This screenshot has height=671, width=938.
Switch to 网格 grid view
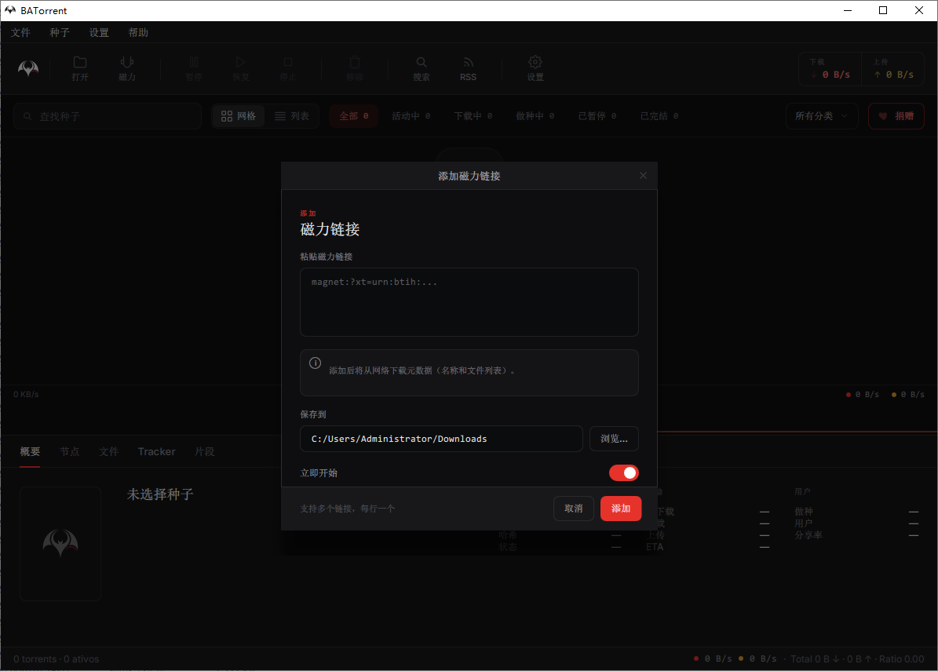tap(239, 116)
